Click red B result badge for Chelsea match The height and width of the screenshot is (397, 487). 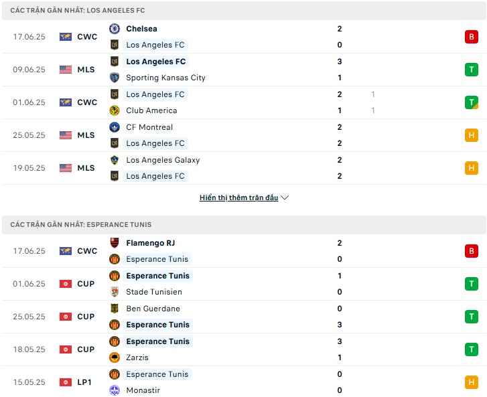click(471, 37)
